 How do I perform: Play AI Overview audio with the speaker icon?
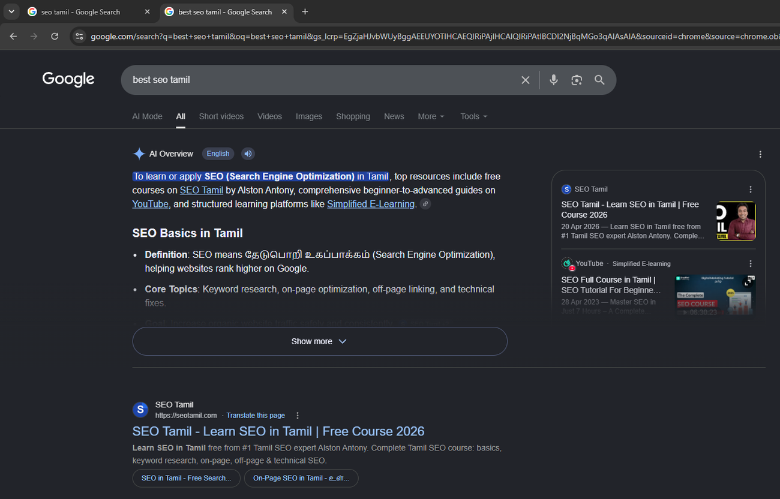[x=248, y=154]
